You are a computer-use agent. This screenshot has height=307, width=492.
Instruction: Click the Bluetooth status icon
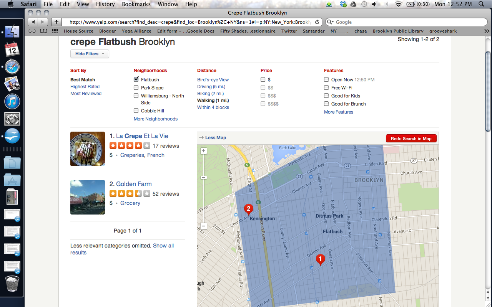pos(387,4)
